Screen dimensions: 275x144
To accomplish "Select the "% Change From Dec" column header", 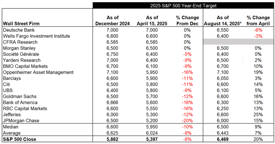I will (x=187, y=21).
